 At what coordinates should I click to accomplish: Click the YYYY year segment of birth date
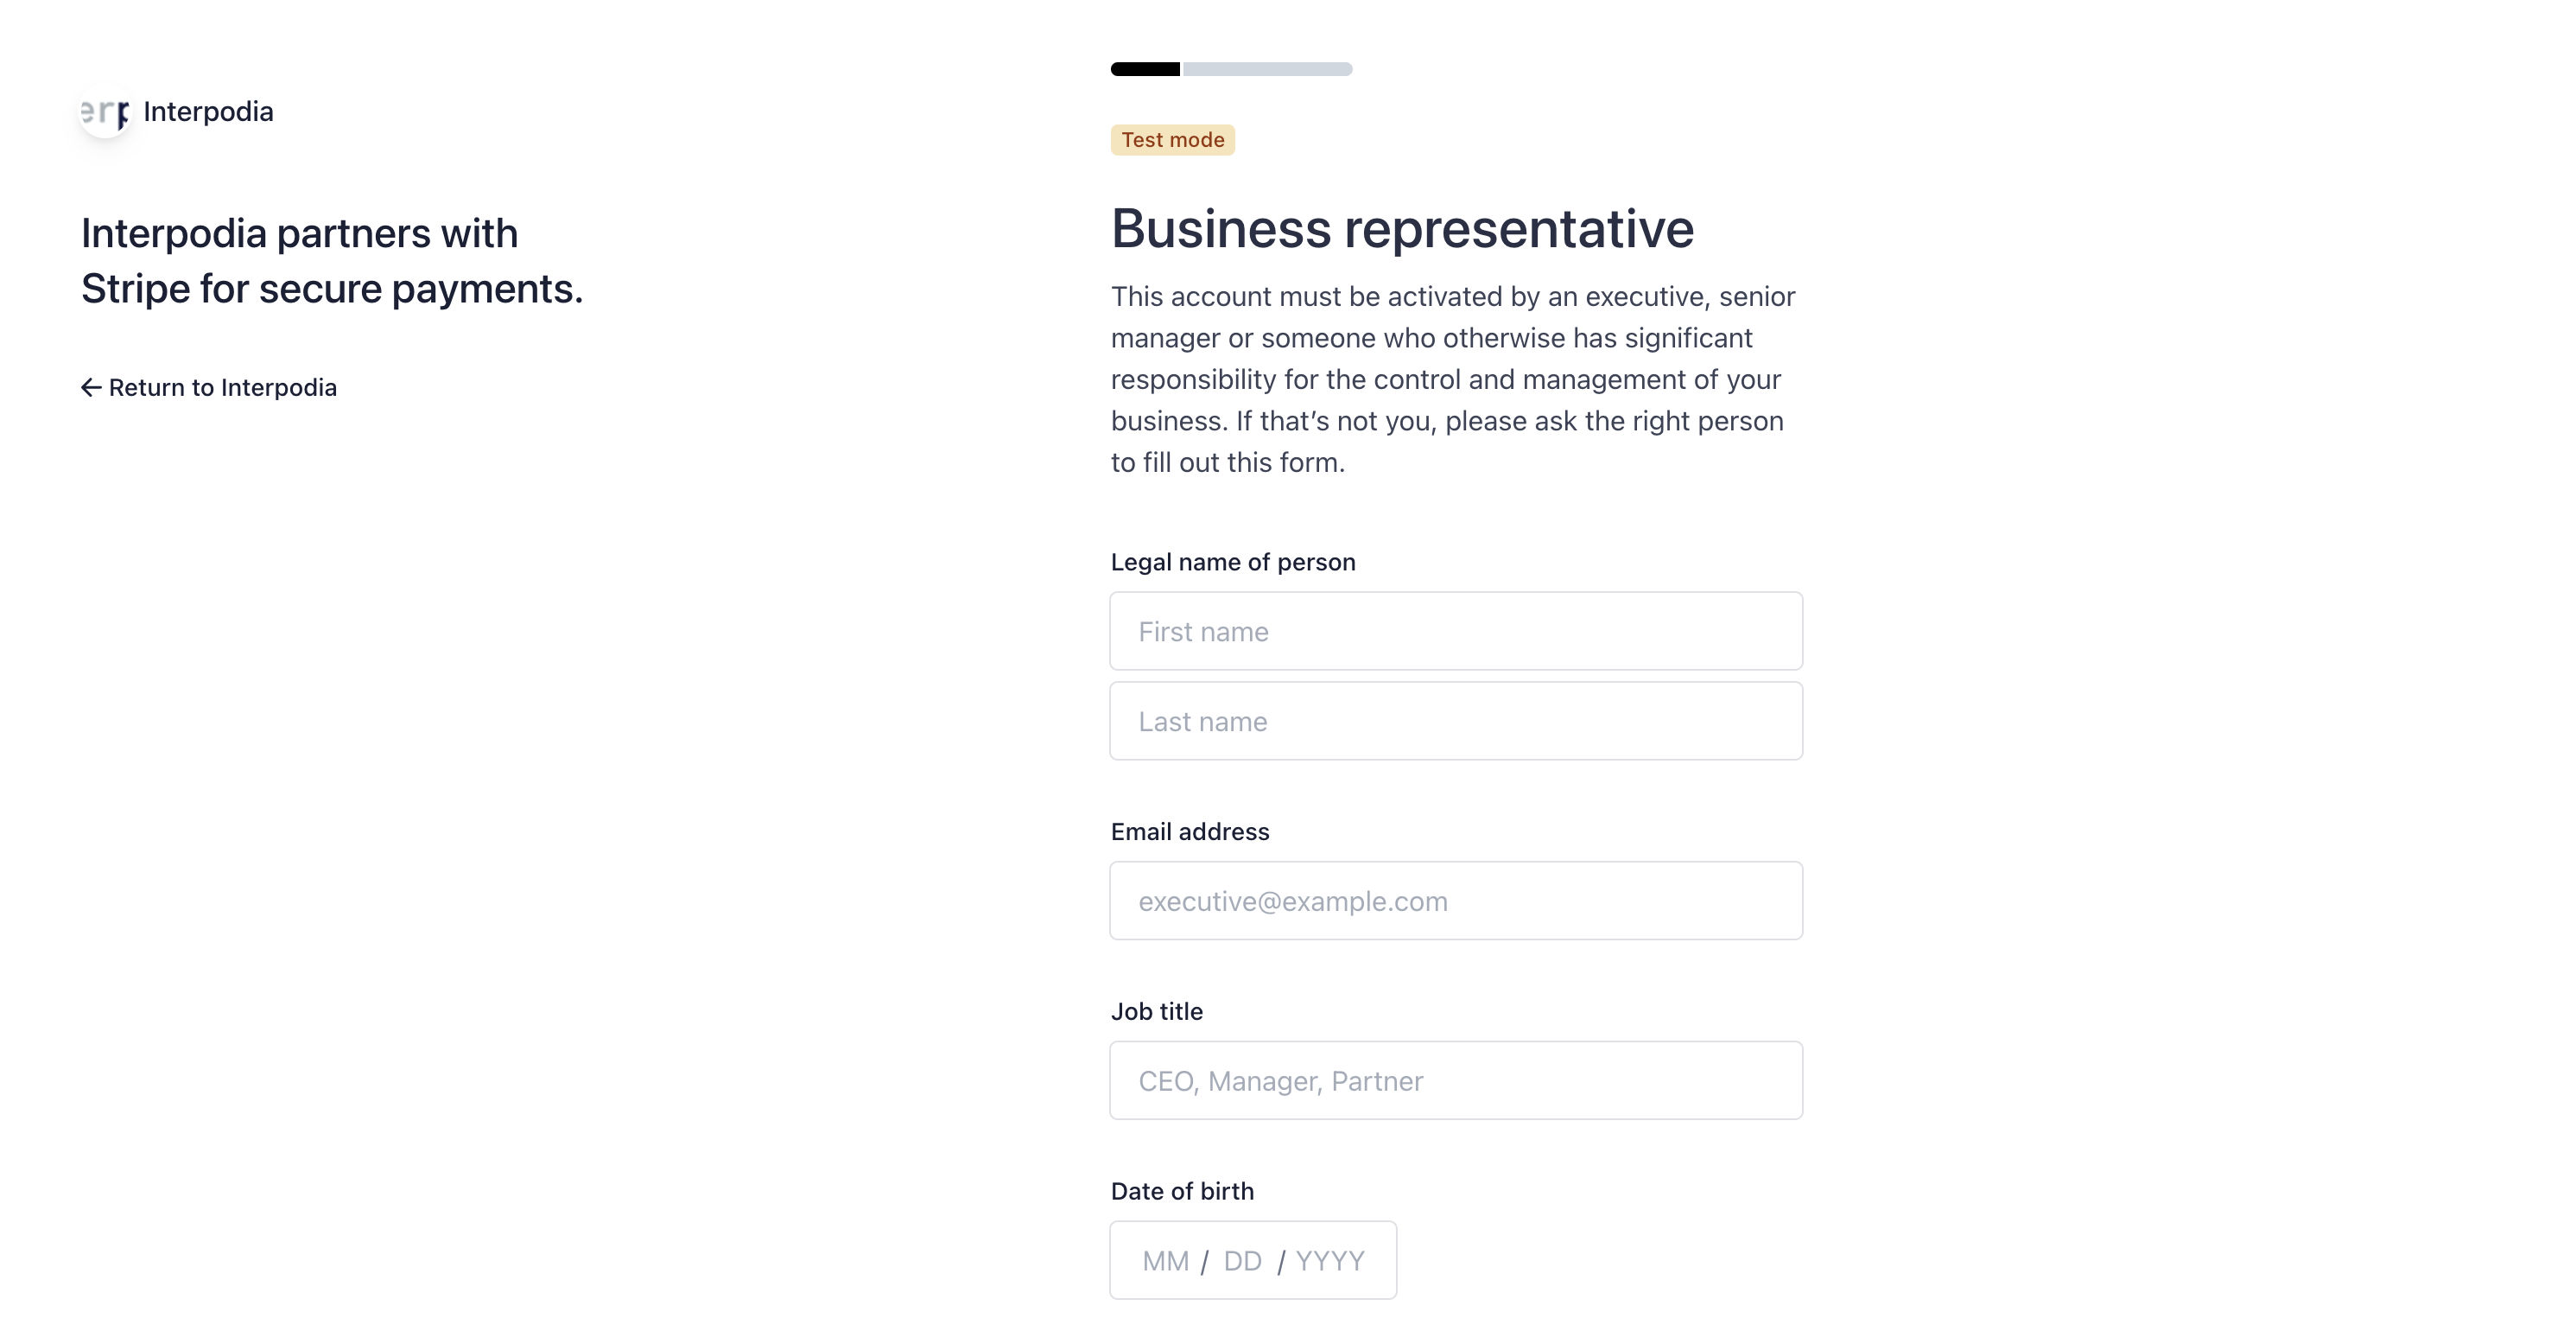pos(1329,1261)
